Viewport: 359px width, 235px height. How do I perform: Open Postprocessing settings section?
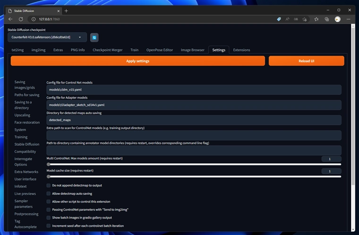coord(26,214)
